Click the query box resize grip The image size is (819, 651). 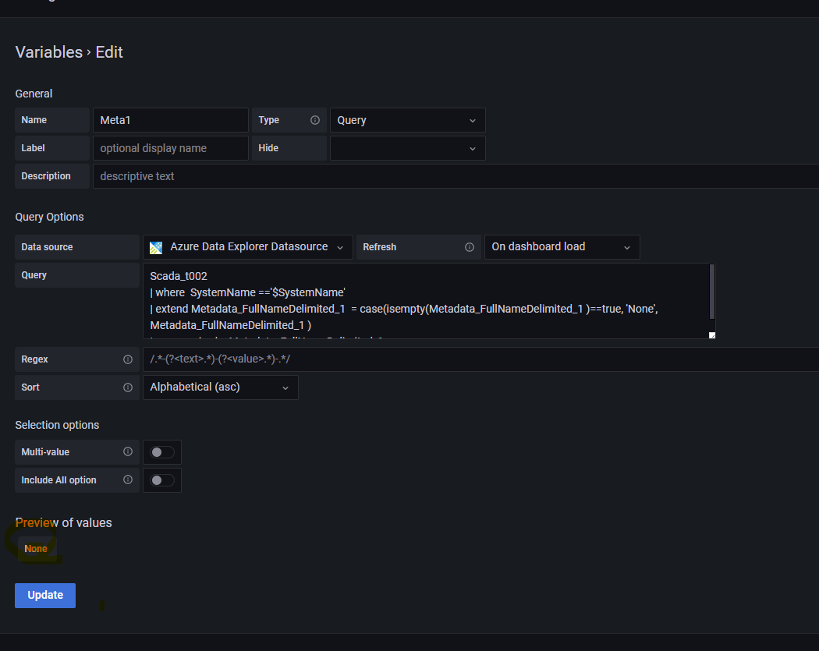711,334
